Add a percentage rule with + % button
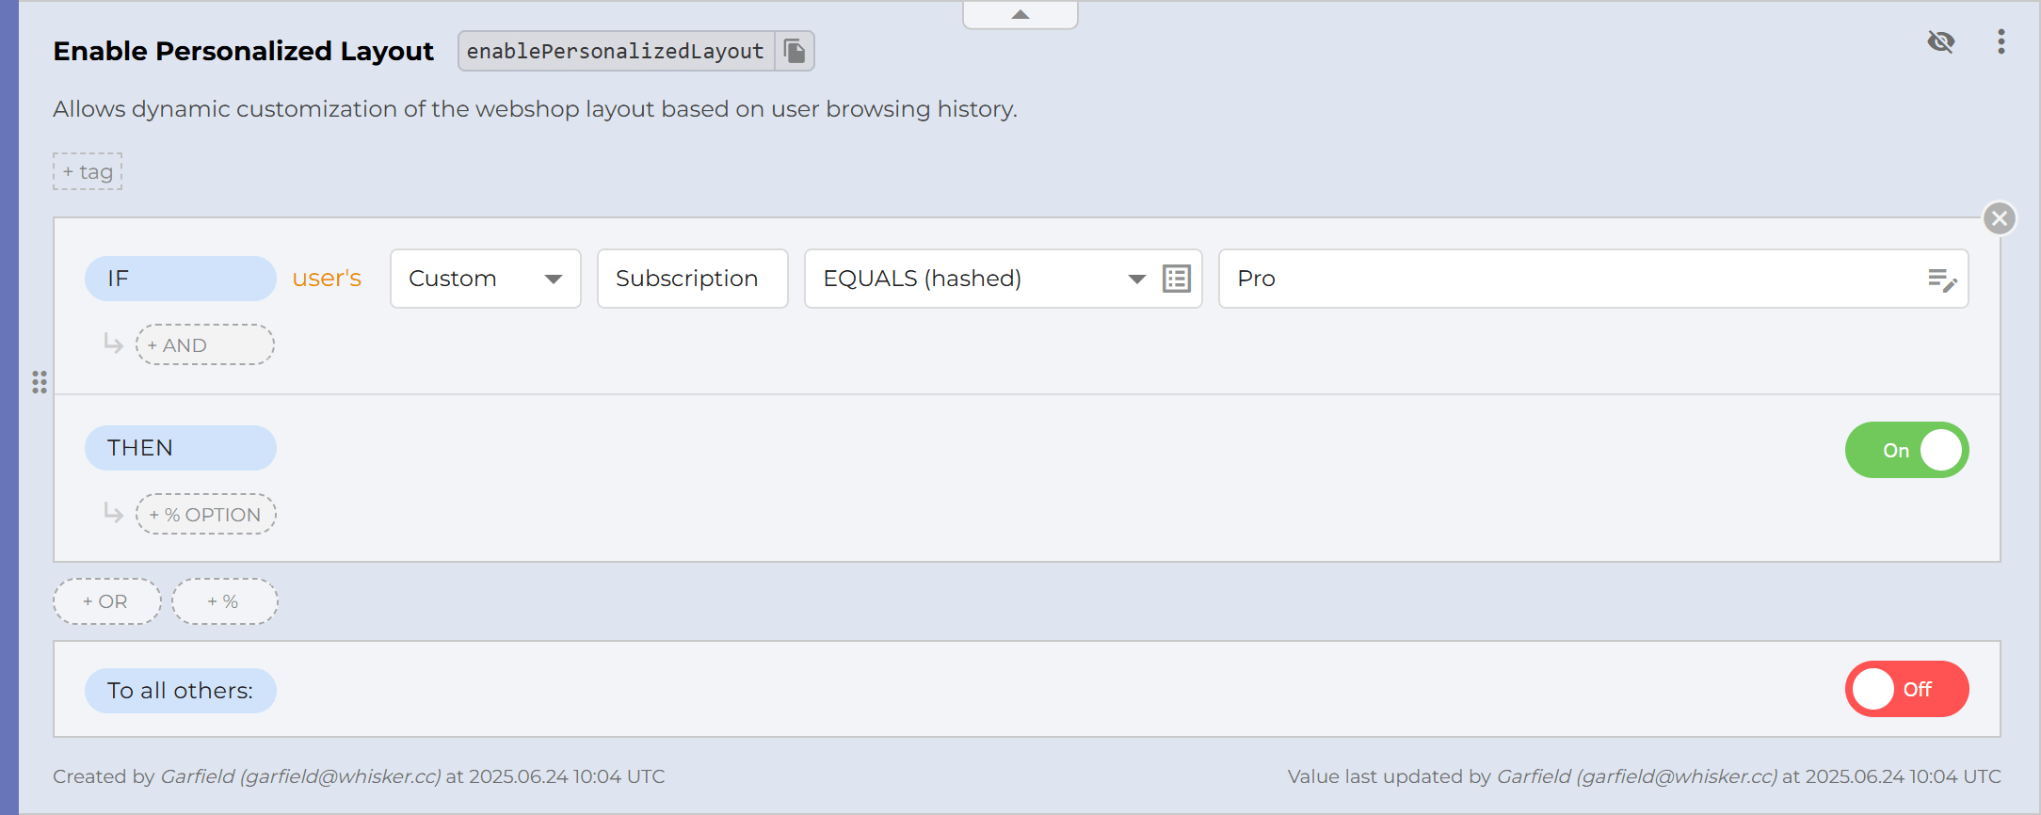 pyautogui.click(x=224, y=601)
